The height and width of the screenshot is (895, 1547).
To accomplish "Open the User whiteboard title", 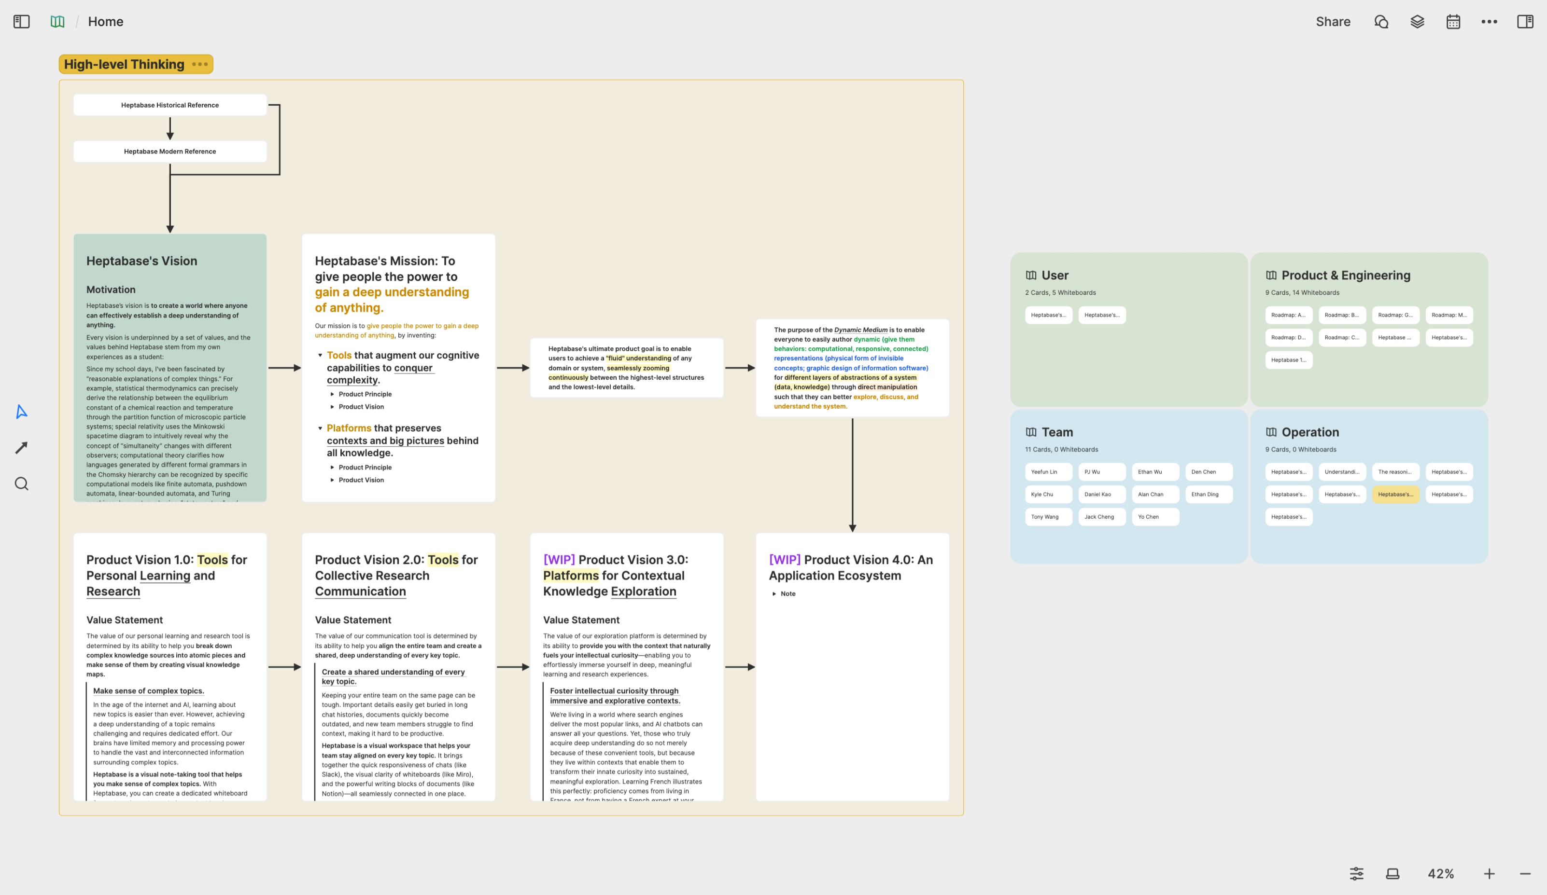I will 1055,275.
